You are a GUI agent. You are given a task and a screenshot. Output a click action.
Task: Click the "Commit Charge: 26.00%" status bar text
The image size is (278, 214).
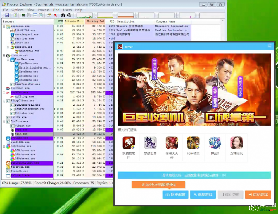[53, 183]
